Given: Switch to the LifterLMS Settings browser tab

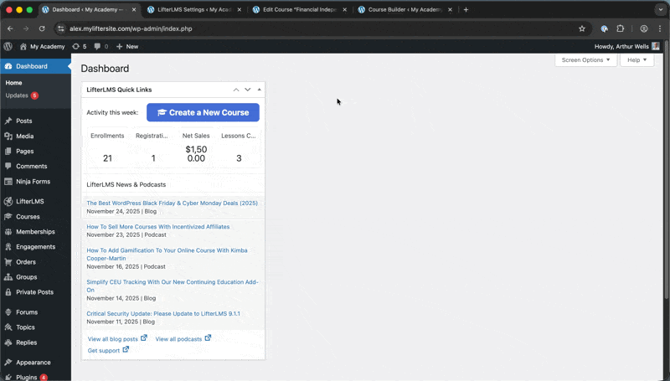Looking at the screenshot, I should (x=191, y=10).
